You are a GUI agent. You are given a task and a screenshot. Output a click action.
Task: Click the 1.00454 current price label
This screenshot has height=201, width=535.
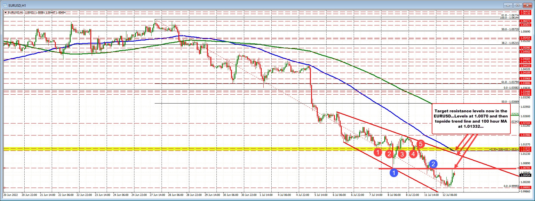point(525,175)
